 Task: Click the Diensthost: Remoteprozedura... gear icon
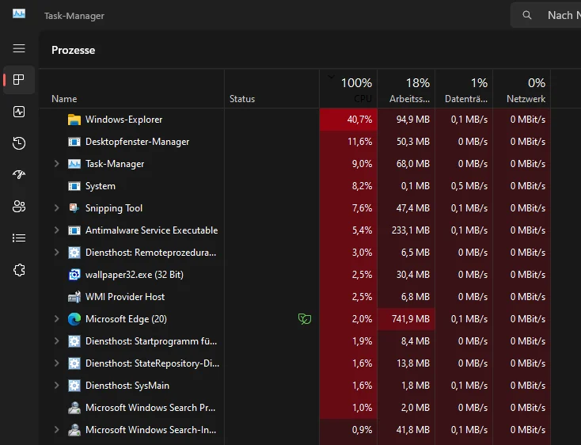(74, 253)
